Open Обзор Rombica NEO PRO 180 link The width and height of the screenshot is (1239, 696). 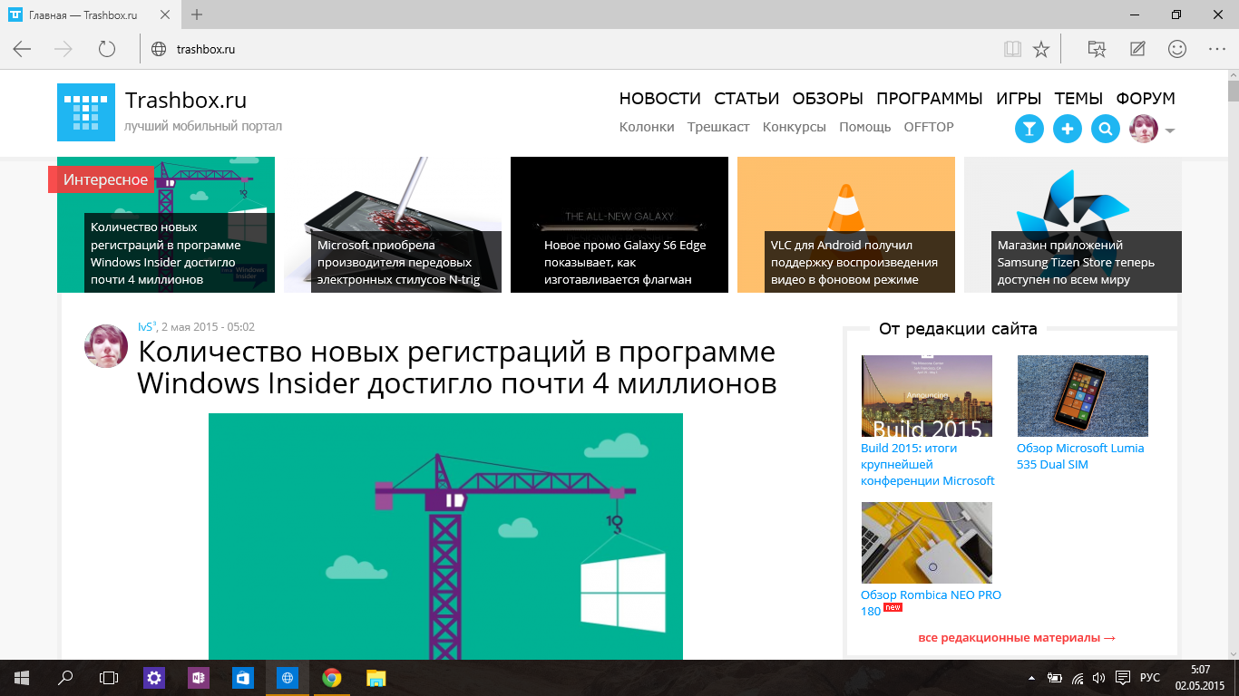[931, 603]
